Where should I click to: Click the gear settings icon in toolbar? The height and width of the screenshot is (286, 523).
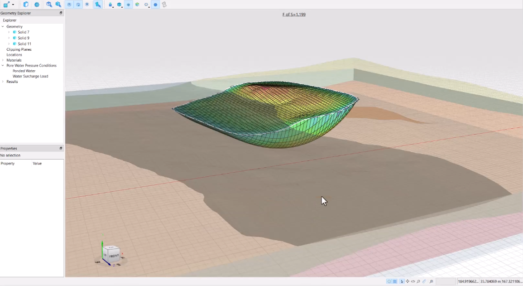pyautogui.click(x=37, y=5)
